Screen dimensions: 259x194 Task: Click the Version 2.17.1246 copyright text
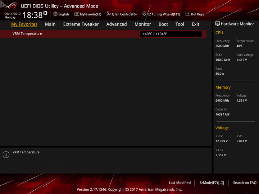(x=129, y=190)
